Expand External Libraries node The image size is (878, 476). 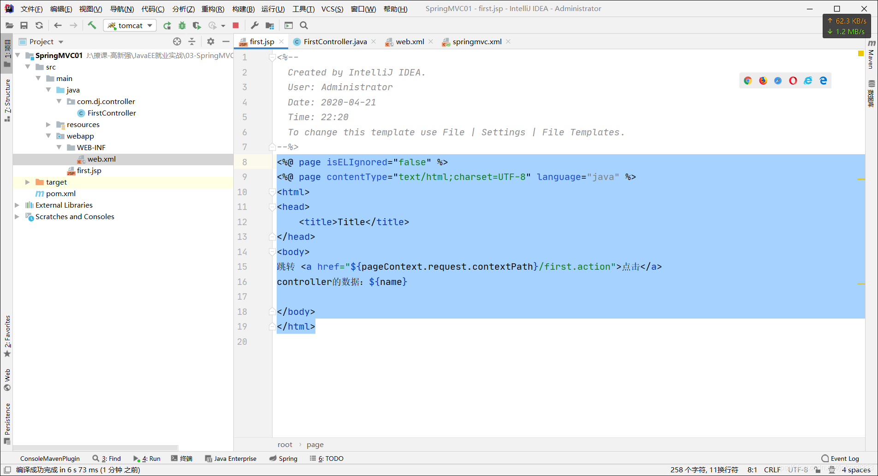pos(18,205)
